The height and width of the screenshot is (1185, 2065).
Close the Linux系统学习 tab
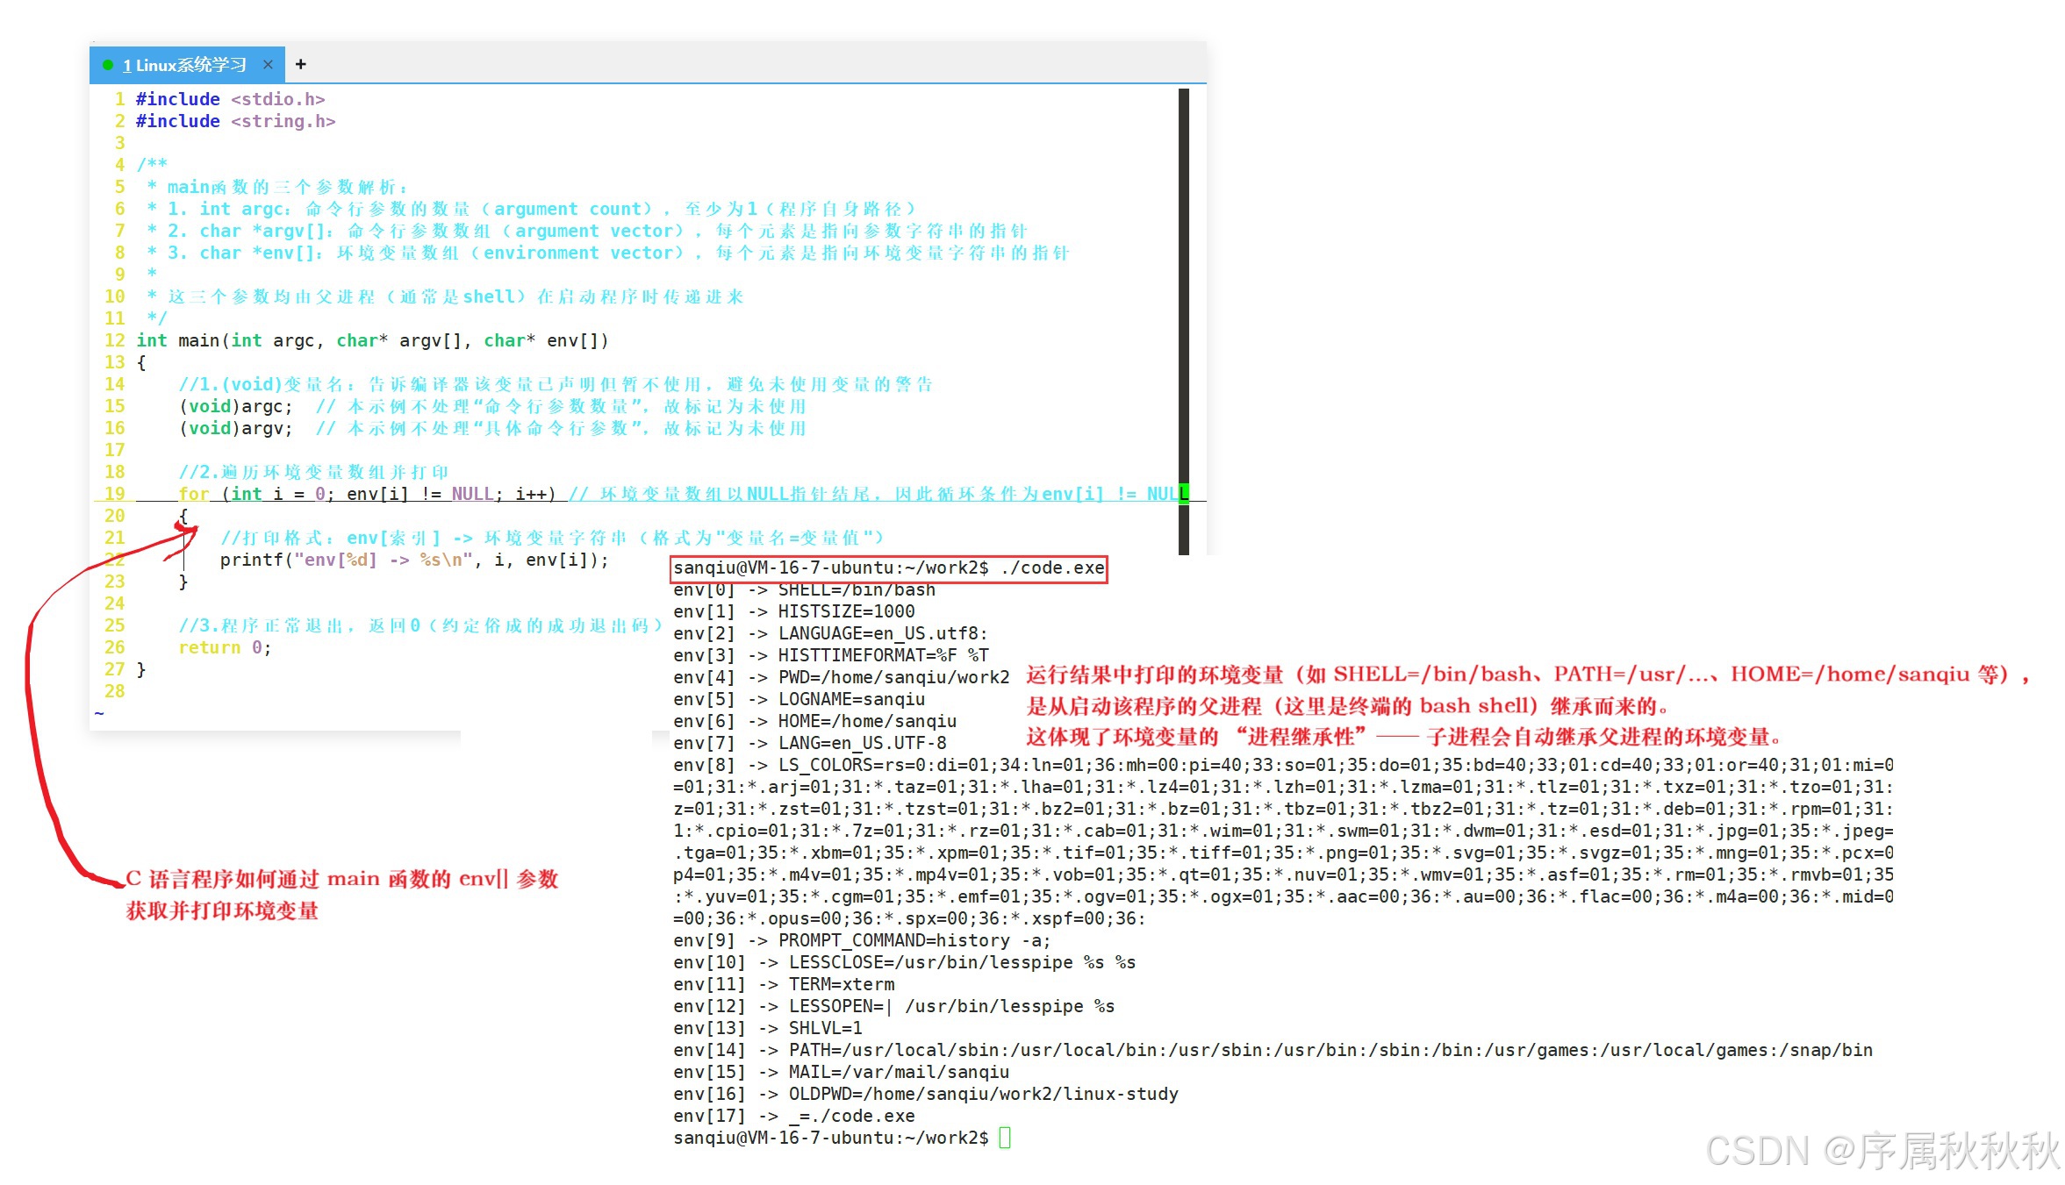coord(268,65)
